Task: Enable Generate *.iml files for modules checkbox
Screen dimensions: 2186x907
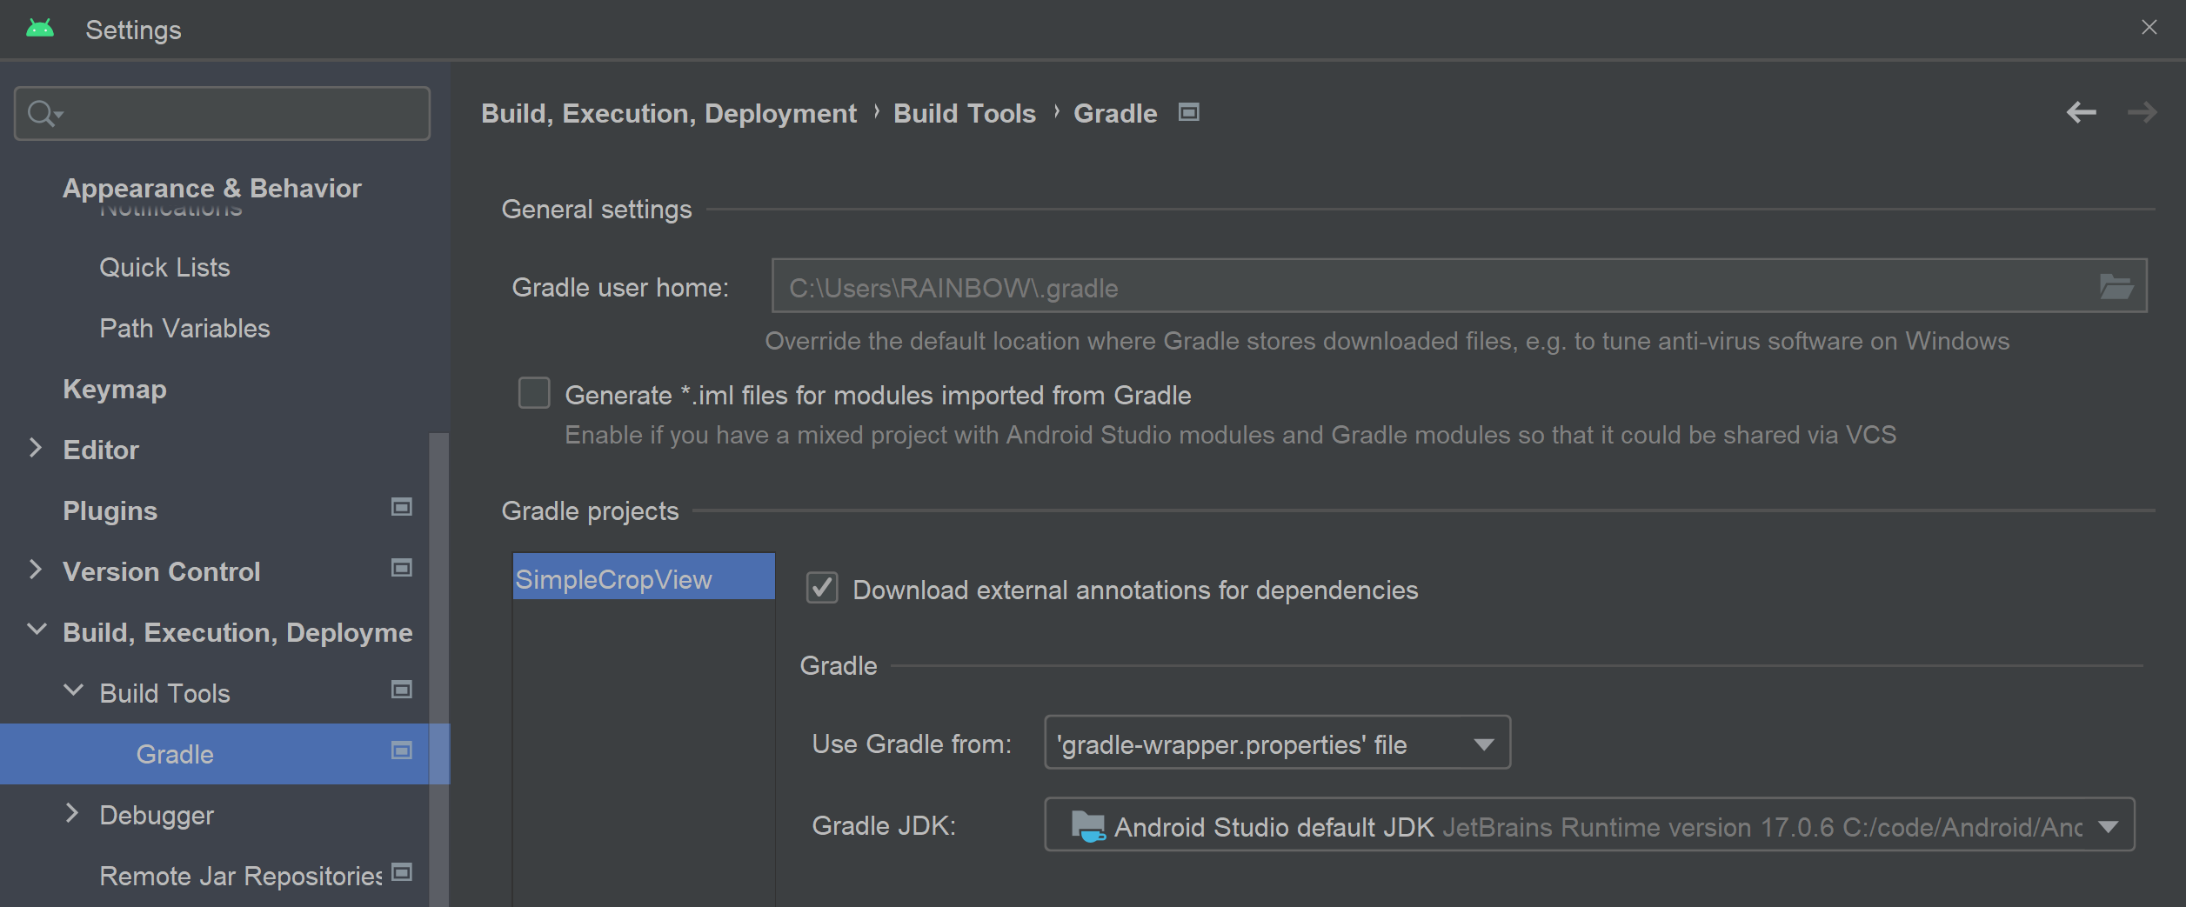Action: 534,393
